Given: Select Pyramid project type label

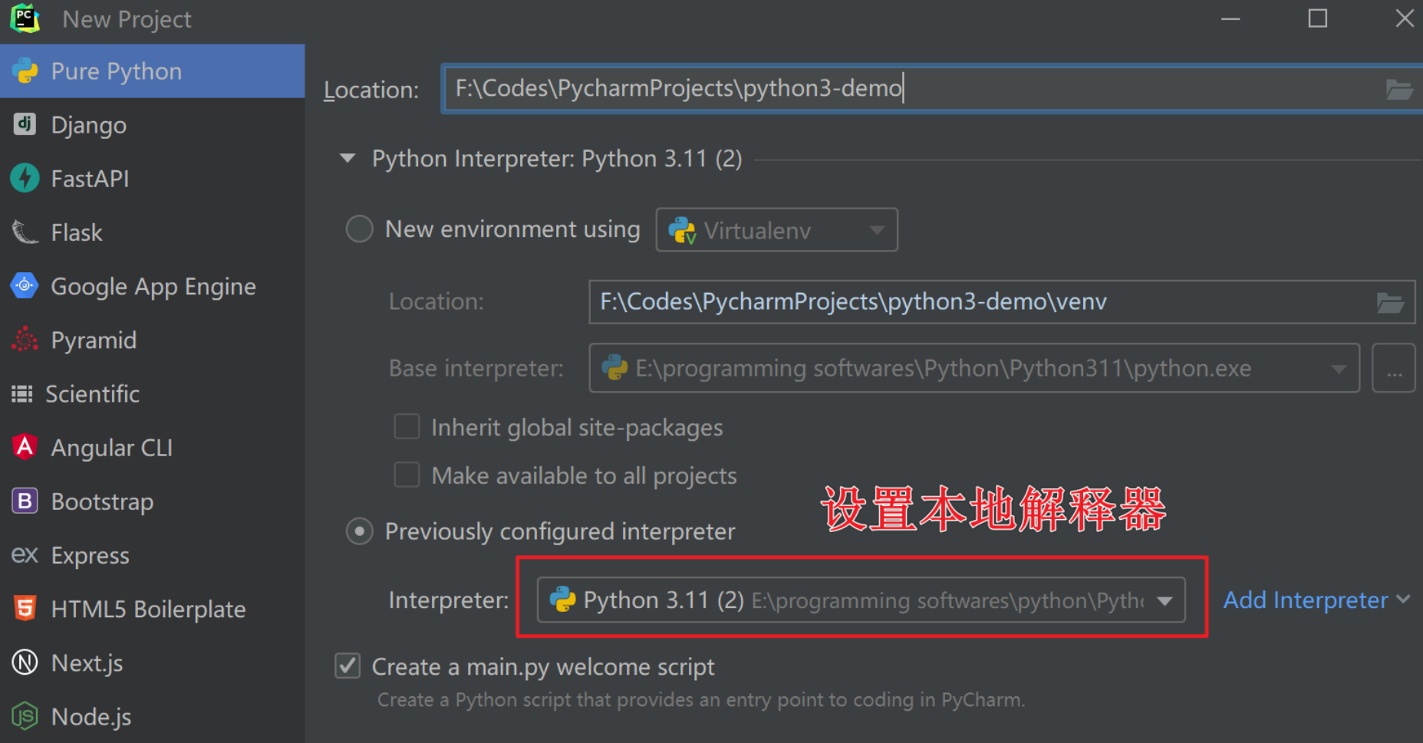Looking at the screenshot, I should [94, 340].
